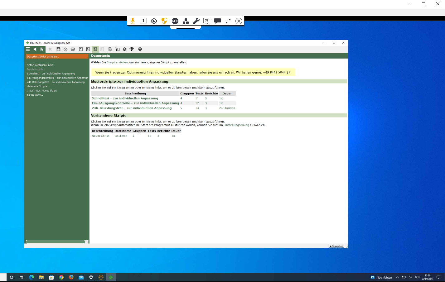
Task: Show hidden system tray icons chevron
Action: point(397,277)
